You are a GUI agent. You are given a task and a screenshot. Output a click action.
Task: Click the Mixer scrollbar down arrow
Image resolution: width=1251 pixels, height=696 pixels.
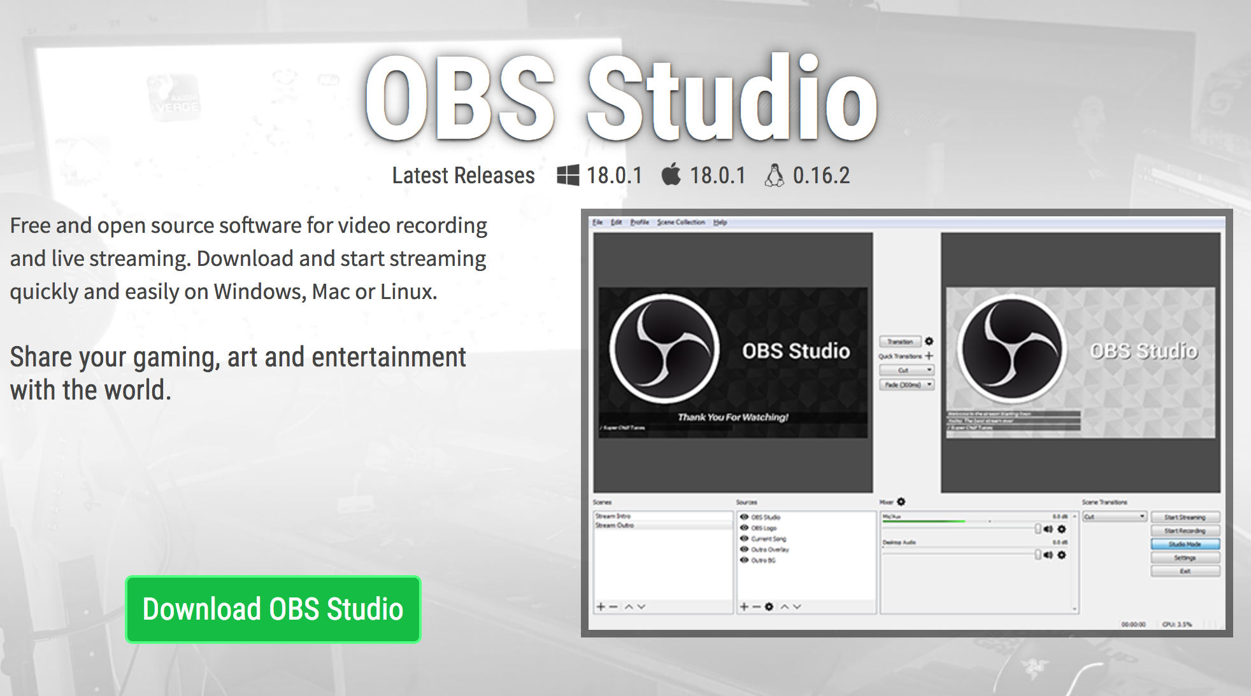point(1075,609)
